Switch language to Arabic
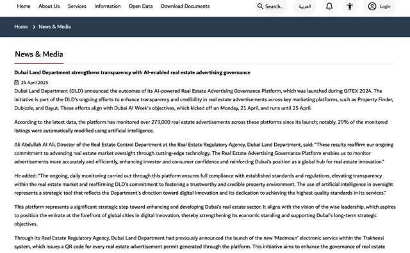410x253 pixels. pos(305,6)
